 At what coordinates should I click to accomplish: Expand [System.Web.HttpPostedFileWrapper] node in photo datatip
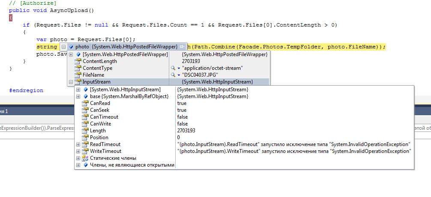(x=71, y=54)
